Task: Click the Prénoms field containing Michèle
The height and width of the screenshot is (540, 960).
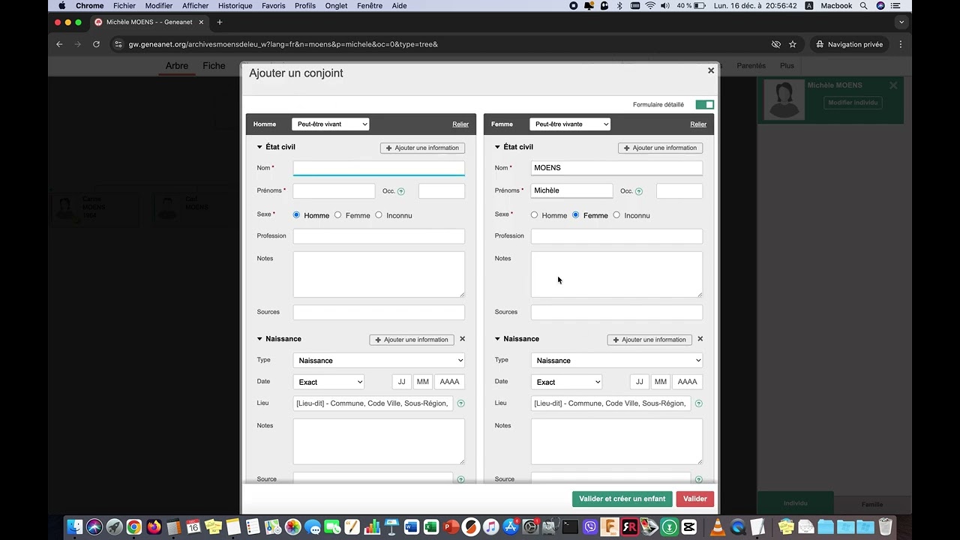Action: tap(571, 190)
